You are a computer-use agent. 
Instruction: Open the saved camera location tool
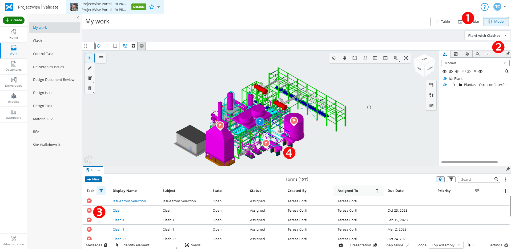click(431, 85)
